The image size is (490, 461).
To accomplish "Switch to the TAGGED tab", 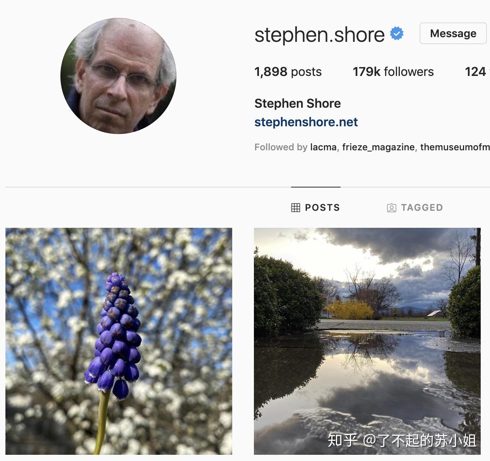I will pos(415,208).
